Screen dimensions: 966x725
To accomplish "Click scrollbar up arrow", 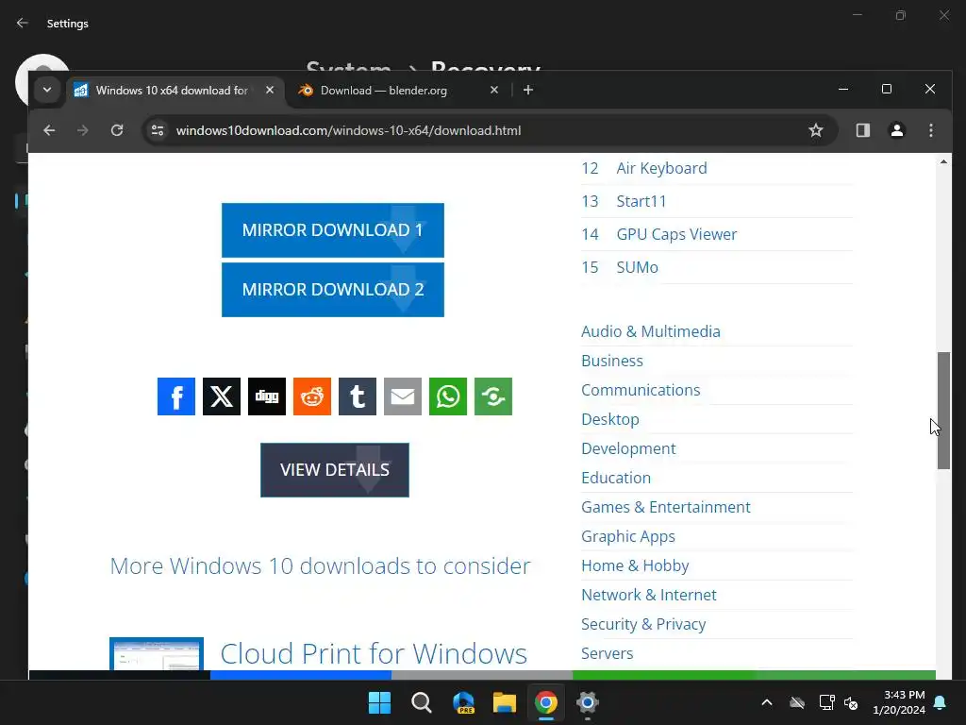I will coord(943,161).
